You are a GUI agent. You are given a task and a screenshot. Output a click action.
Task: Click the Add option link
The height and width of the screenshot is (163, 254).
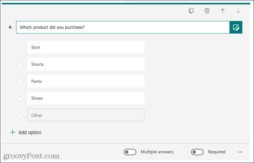point(30,133)
